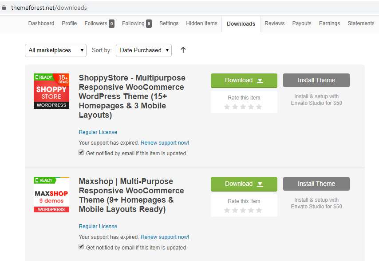Go to the Dashboard tab
This screenshot has height=261, width=379.
[x=41, y=23]
